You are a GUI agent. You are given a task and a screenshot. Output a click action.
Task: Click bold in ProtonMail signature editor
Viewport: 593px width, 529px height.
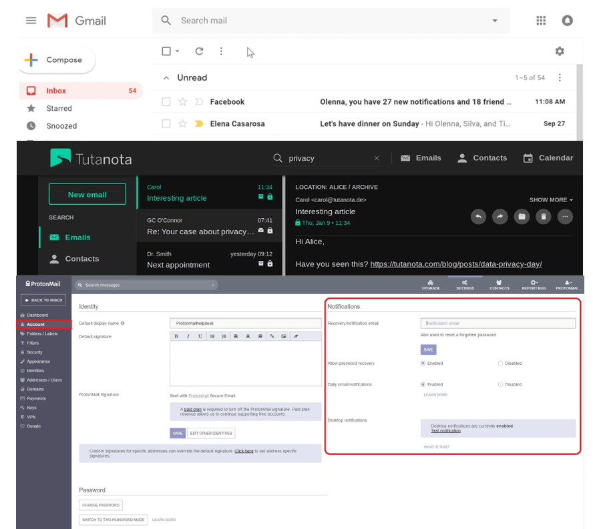click(x=176, y=336)
